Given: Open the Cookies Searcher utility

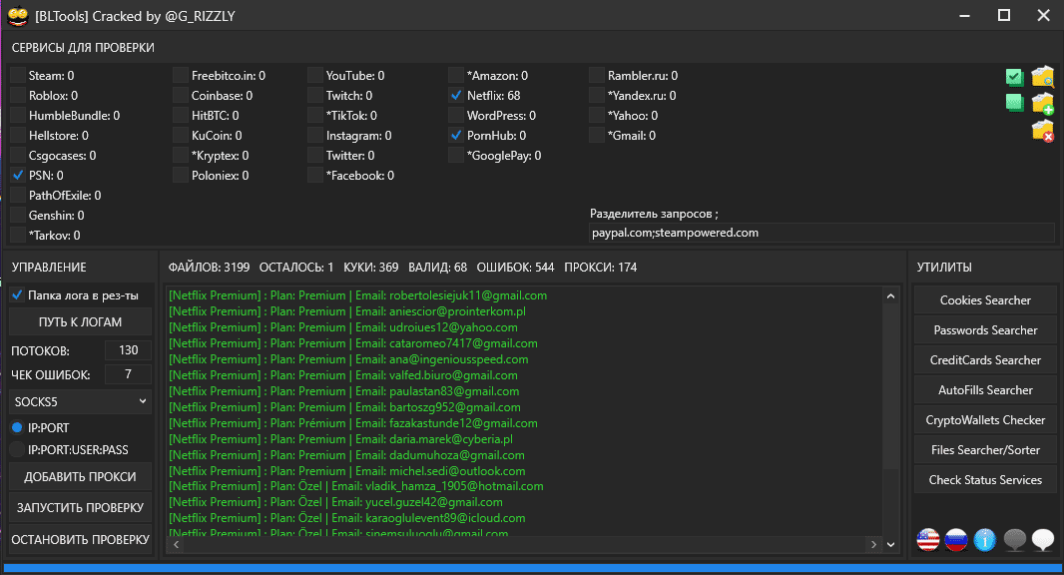Looking at the screenshot, I should pos(985,300).
